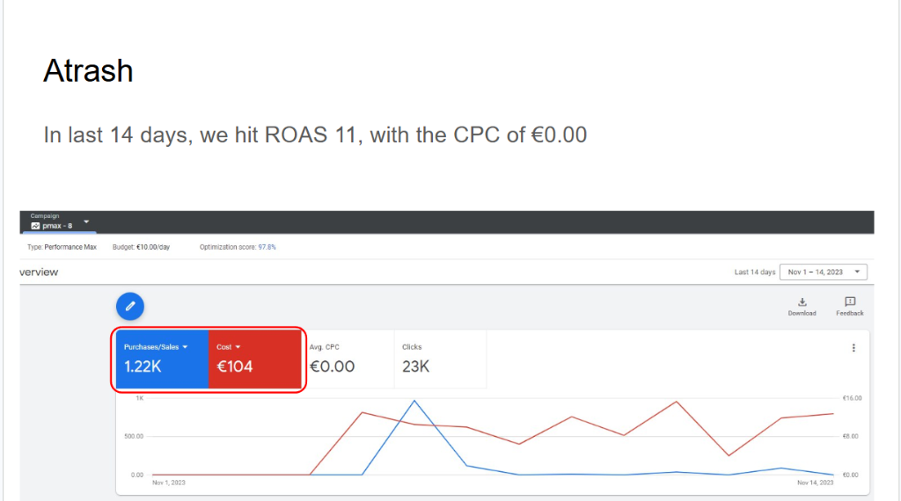
Task: Click the Atrash slide title
Action: 88,71
